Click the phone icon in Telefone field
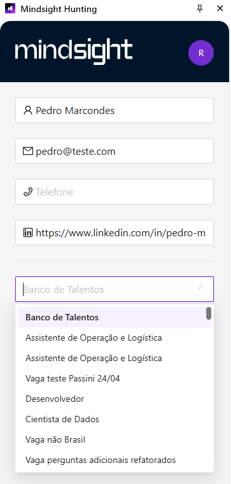The height and width of the screenshot is (484, 231). (x=28, y=192)
